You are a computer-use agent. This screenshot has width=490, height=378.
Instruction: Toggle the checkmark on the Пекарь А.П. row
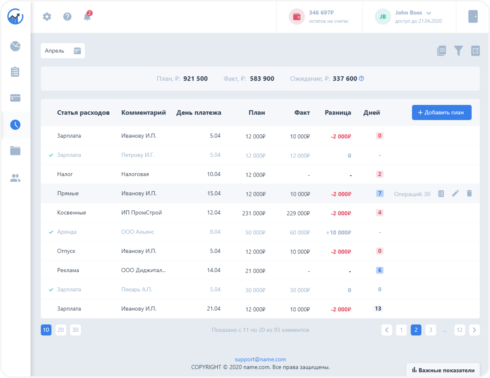[51, 290]
